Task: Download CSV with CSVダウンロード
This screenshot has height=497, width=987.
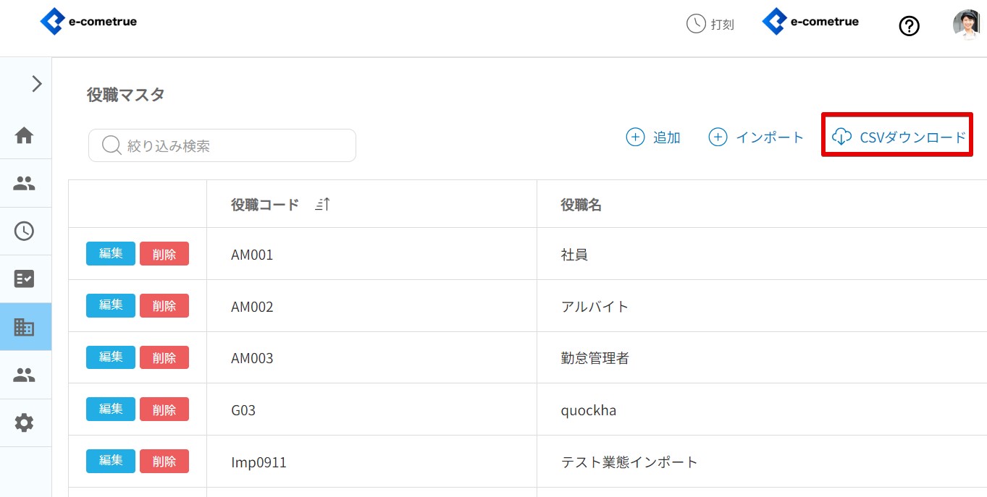Action: click(x=899, y=137)
